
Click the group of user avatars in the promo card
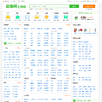pyautogui.click(x=83, y=17)
